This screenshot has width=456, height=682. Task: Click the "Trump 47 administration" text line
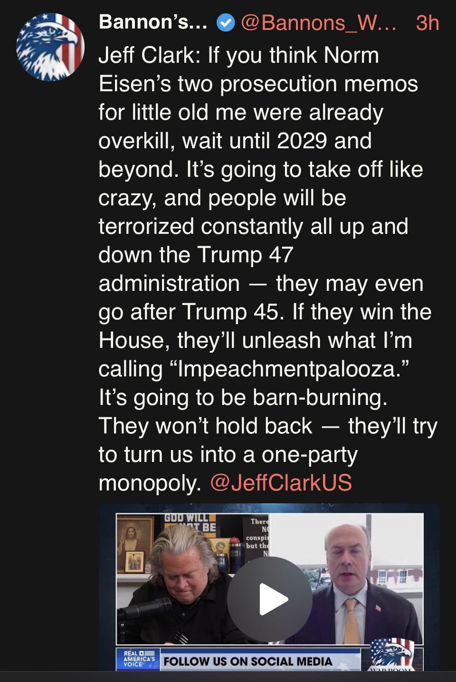pyautogui.click(x=196, y=269)
